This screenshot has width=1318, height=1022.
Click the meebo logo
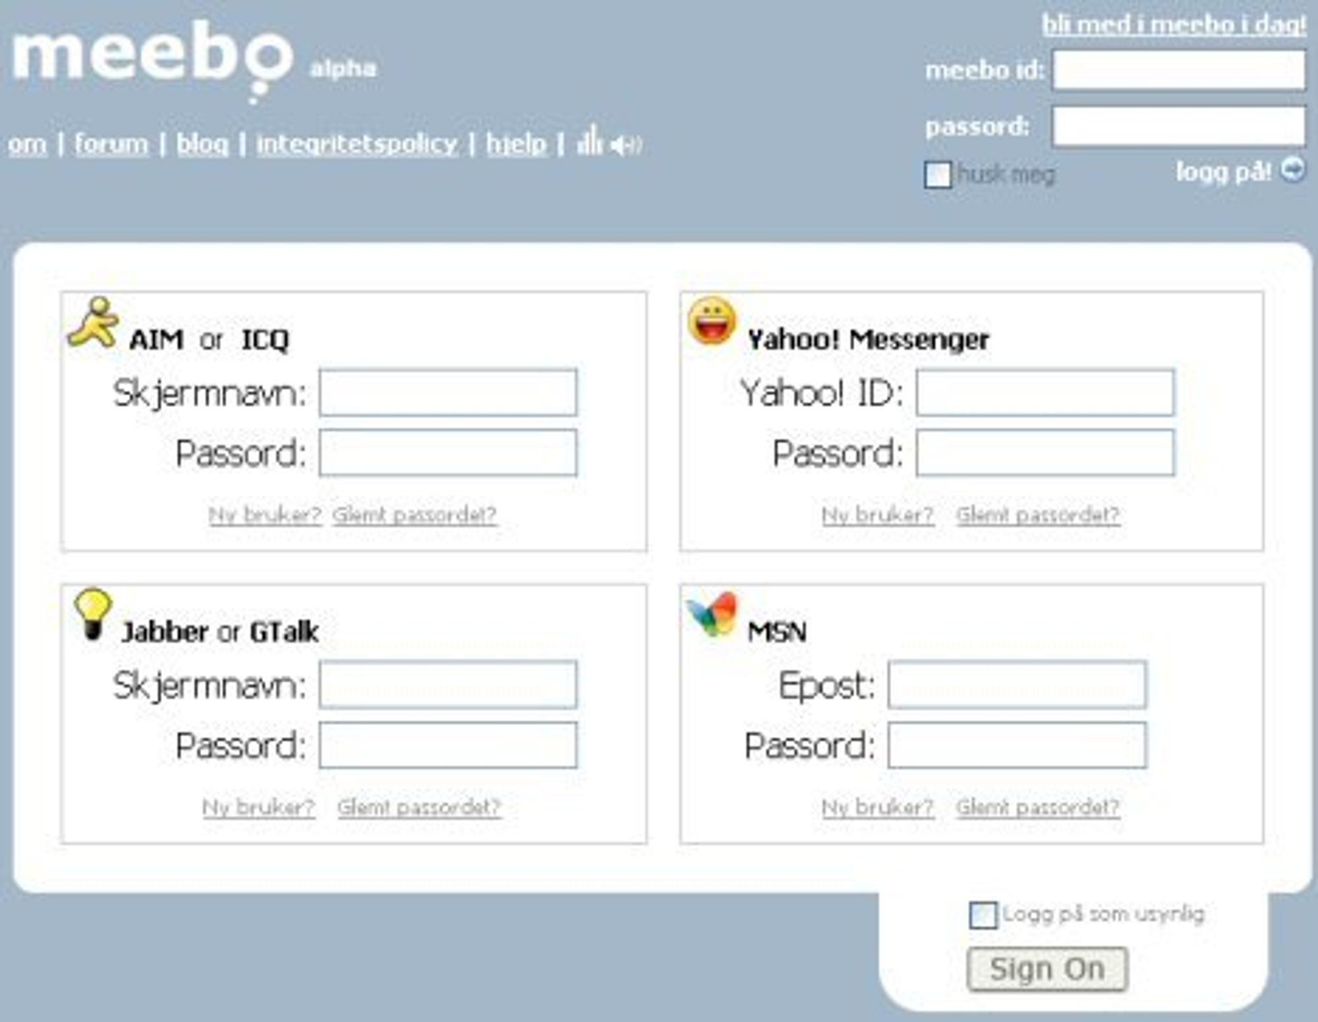[x=153, y=61]
